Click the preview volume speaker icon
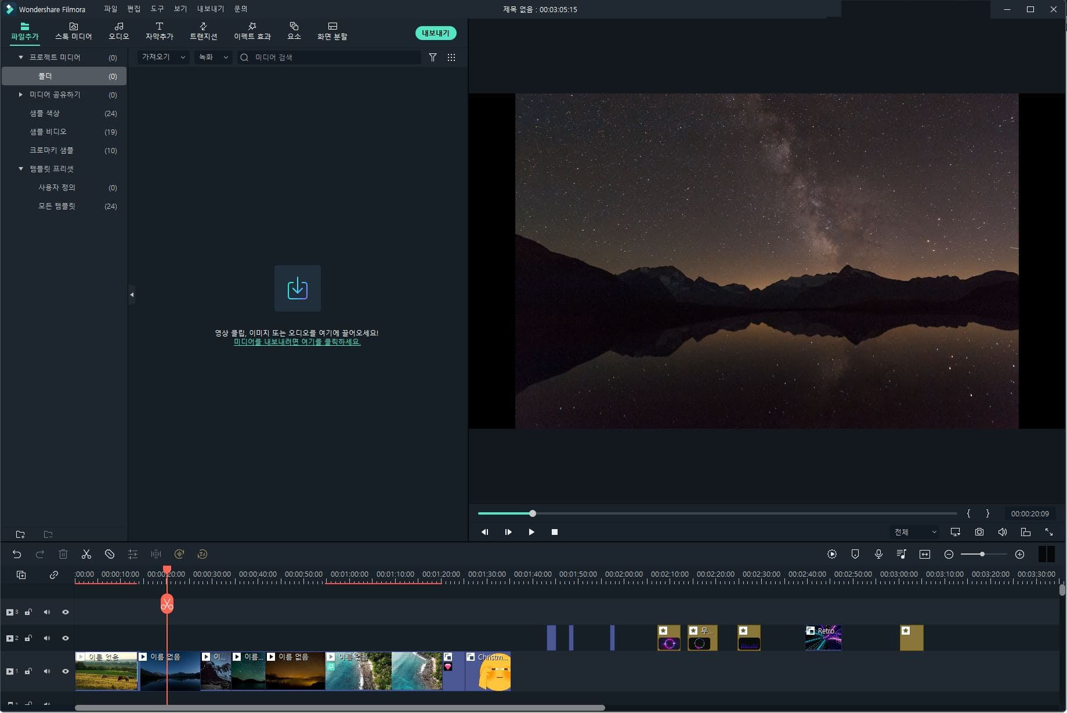This screenshot has height=713, width=1067. click(x=1003, y=531)
